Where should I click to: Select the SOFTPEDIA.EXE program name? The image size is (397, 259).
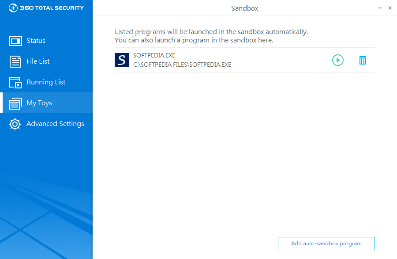[154, 55]
